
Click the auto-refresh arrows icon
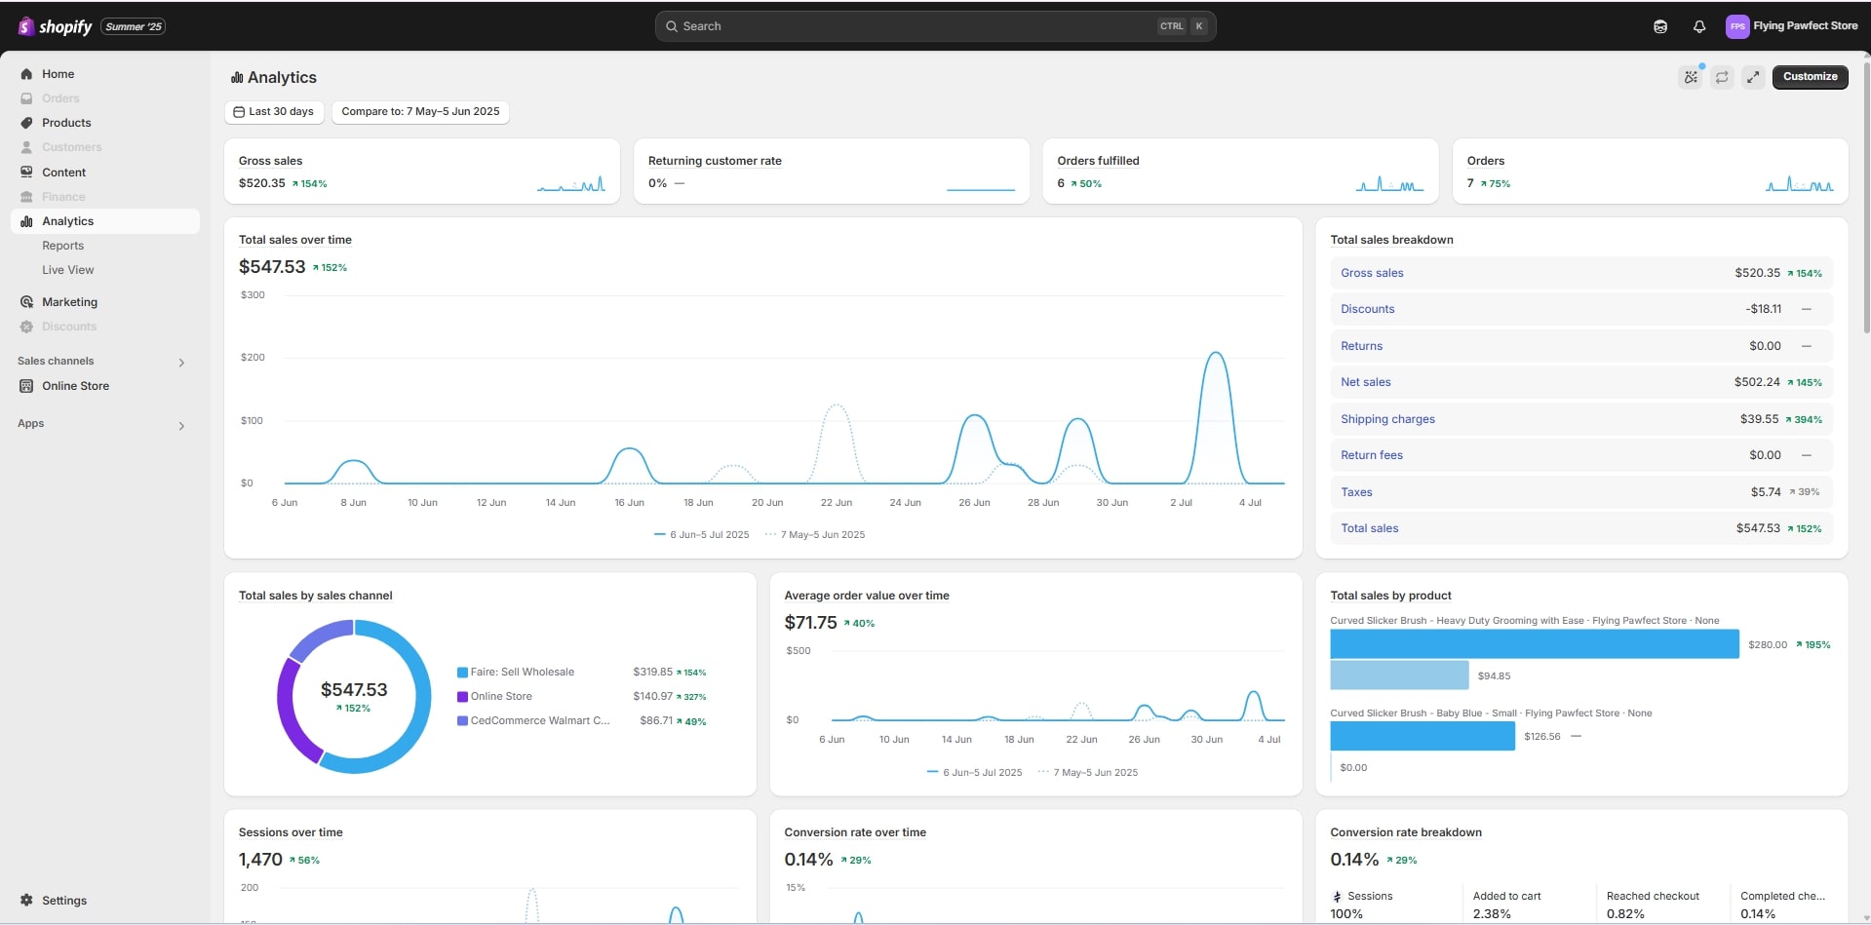(1722, 77)
